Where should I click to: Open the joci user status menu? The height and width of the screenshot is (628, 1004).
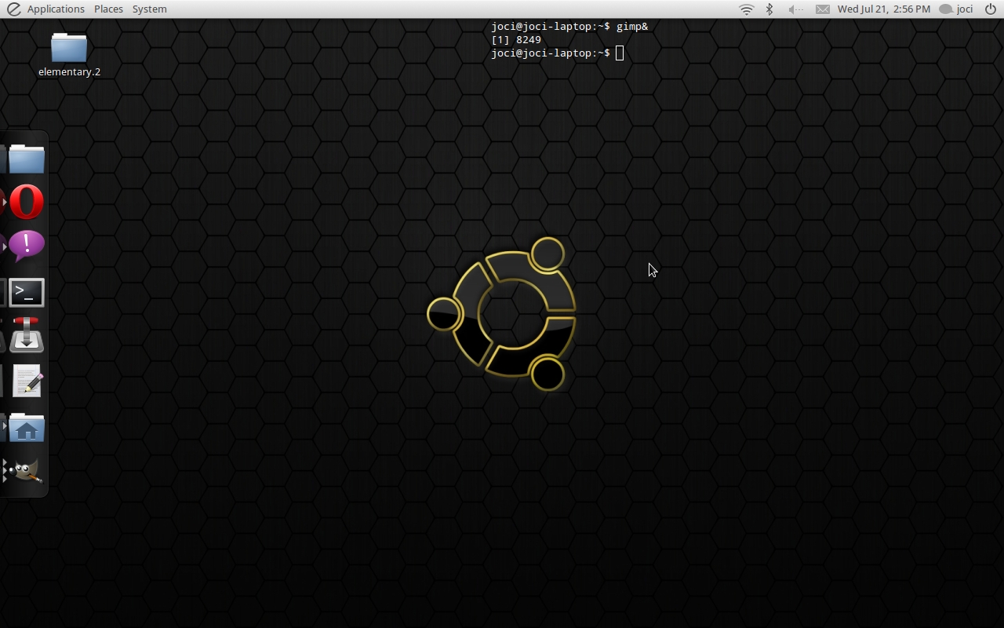956,9
